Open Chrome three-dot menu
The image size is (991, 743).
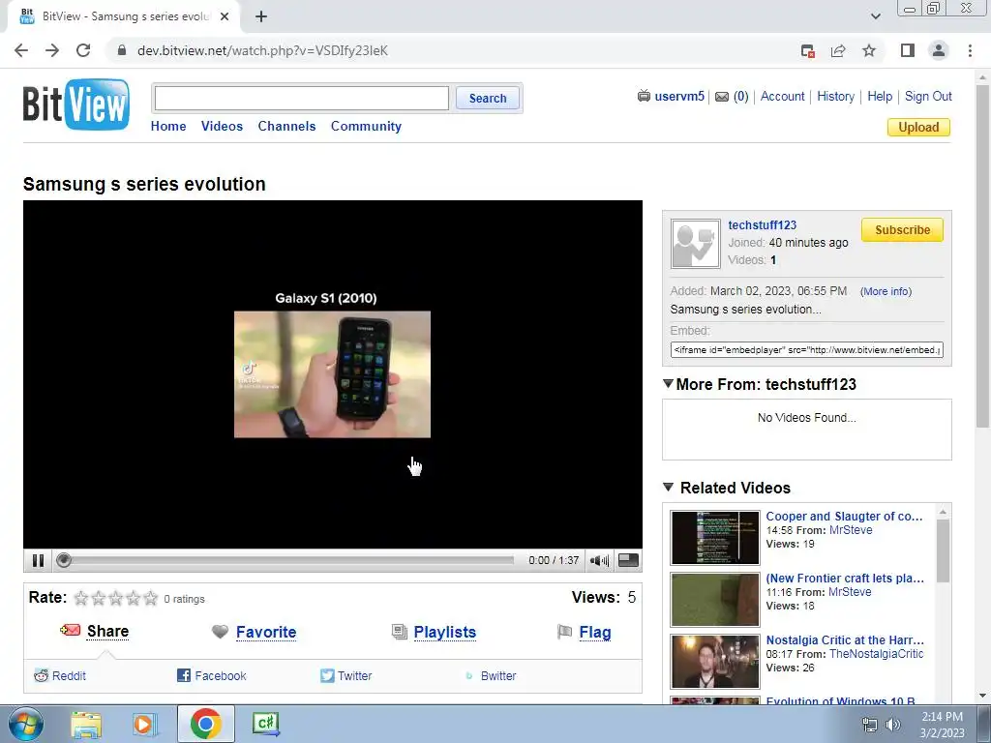pyautogui.click(x=970, y=50)
